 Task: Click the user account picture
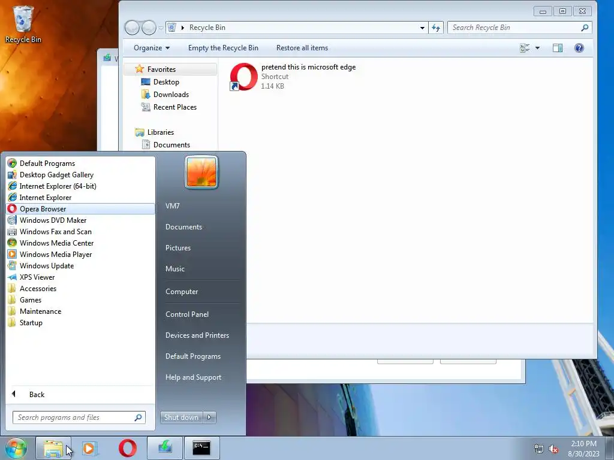point(201,172)
